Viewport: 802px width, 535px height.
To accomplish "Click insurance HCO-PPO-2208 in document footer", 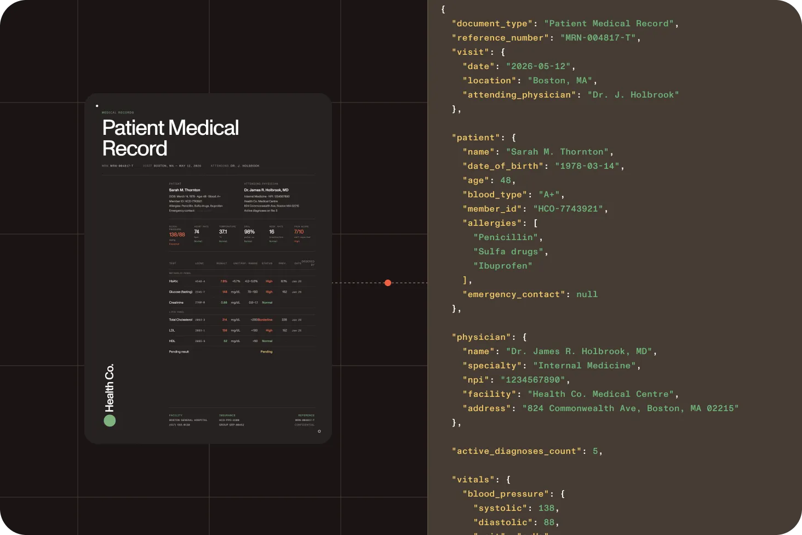I will pos(229,420).
